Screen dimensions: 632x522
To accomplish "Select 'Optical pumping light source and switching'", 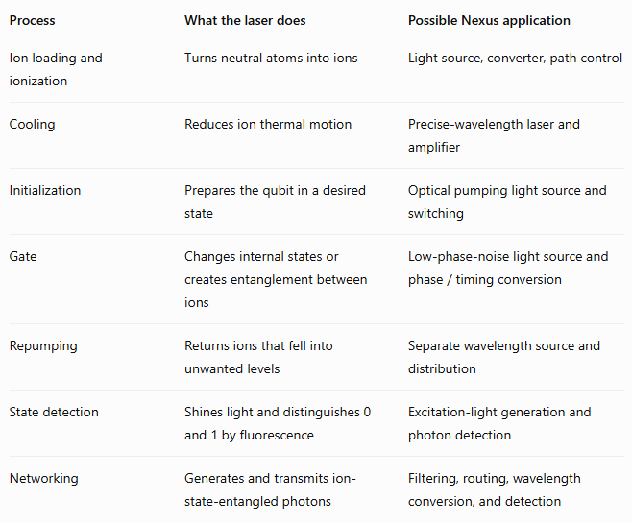I will tap(507, 202).
